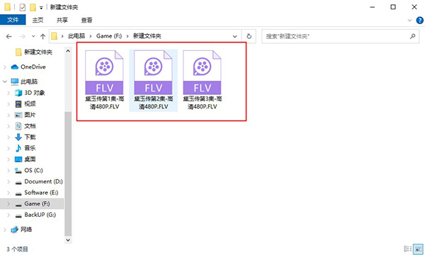The width and height of the screenshot is (425, 255).
Task: Open address bar history dropdown
Action: [x=234, y=36]
